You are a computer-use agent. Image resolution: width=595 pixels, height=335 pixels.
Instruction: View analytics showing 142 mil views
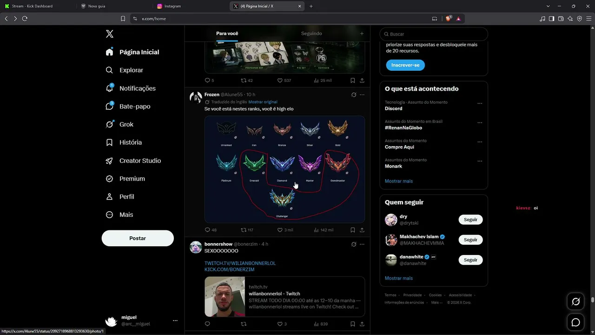pos(324,230)
